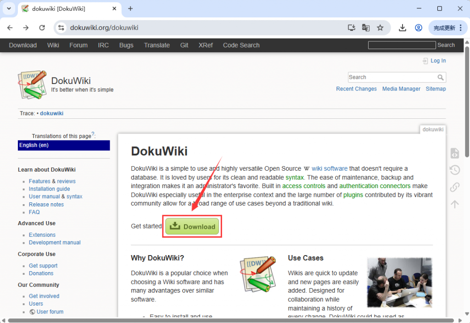Switch to the Forum menu item

[x=78, y=45]
